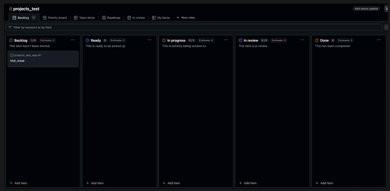Click Add item in In review column
Image resolution: width=390 pixels, height=191 pixels.
point(248,183)
